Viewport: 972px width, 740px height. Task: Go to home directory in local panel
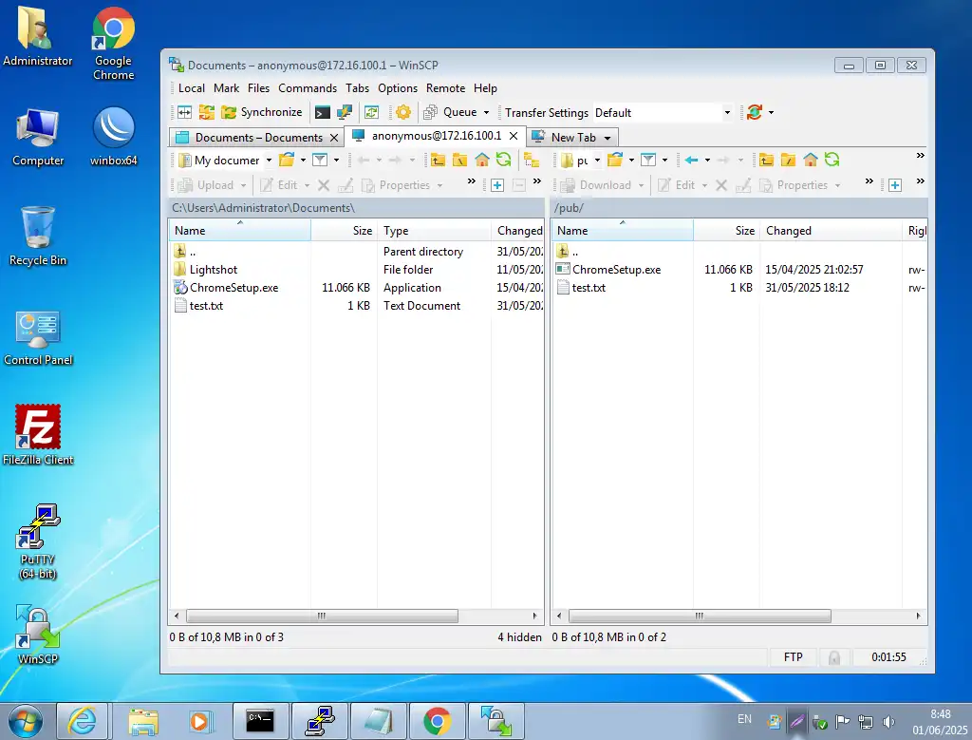pos(482,160)
